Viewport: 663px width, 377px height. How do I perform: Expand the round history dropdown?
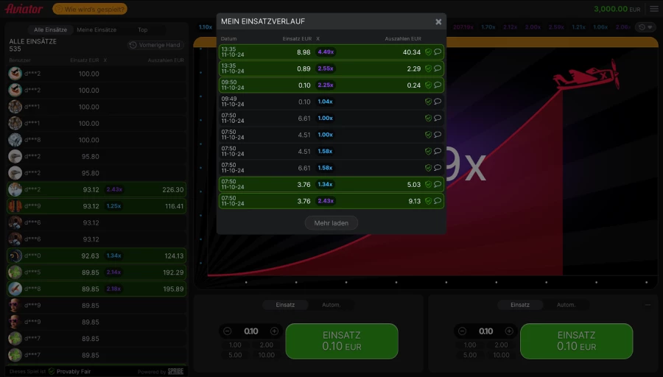point(645,27)
